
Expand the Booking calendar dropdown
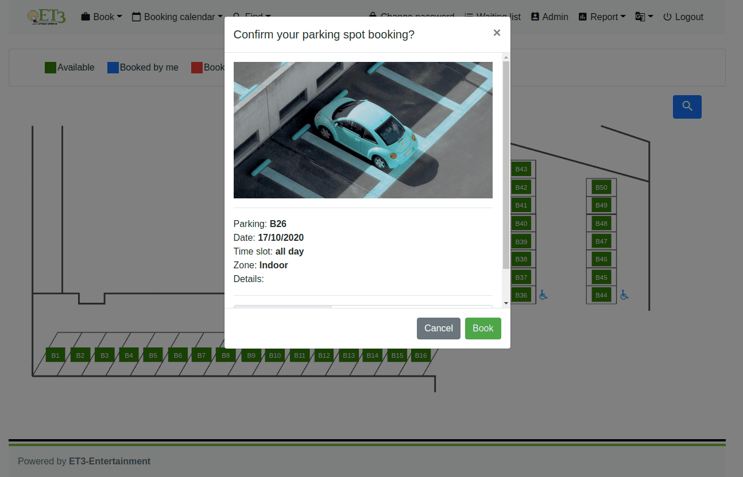tap(177, 17)
